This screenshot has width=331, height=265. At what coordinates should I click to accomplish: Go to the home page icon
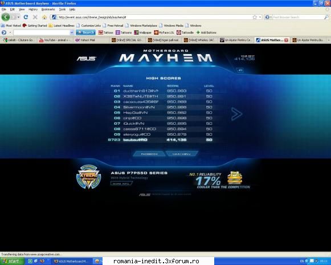click(44, 17)
